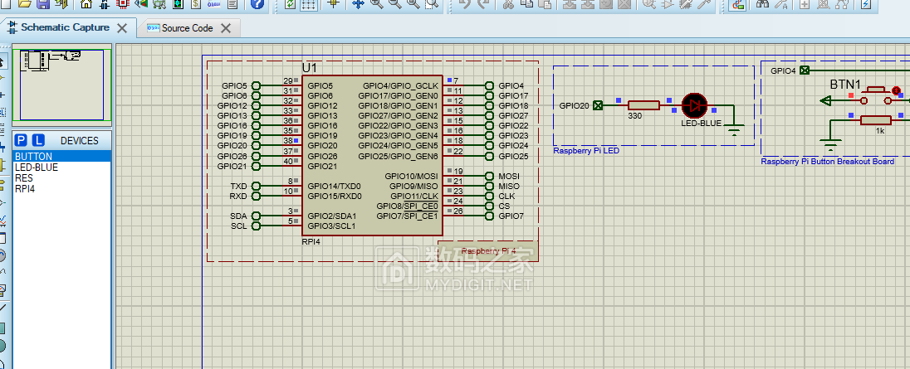910x369 pixels.
Task: Open the Help question mark icon
Action: click(257, 4)
